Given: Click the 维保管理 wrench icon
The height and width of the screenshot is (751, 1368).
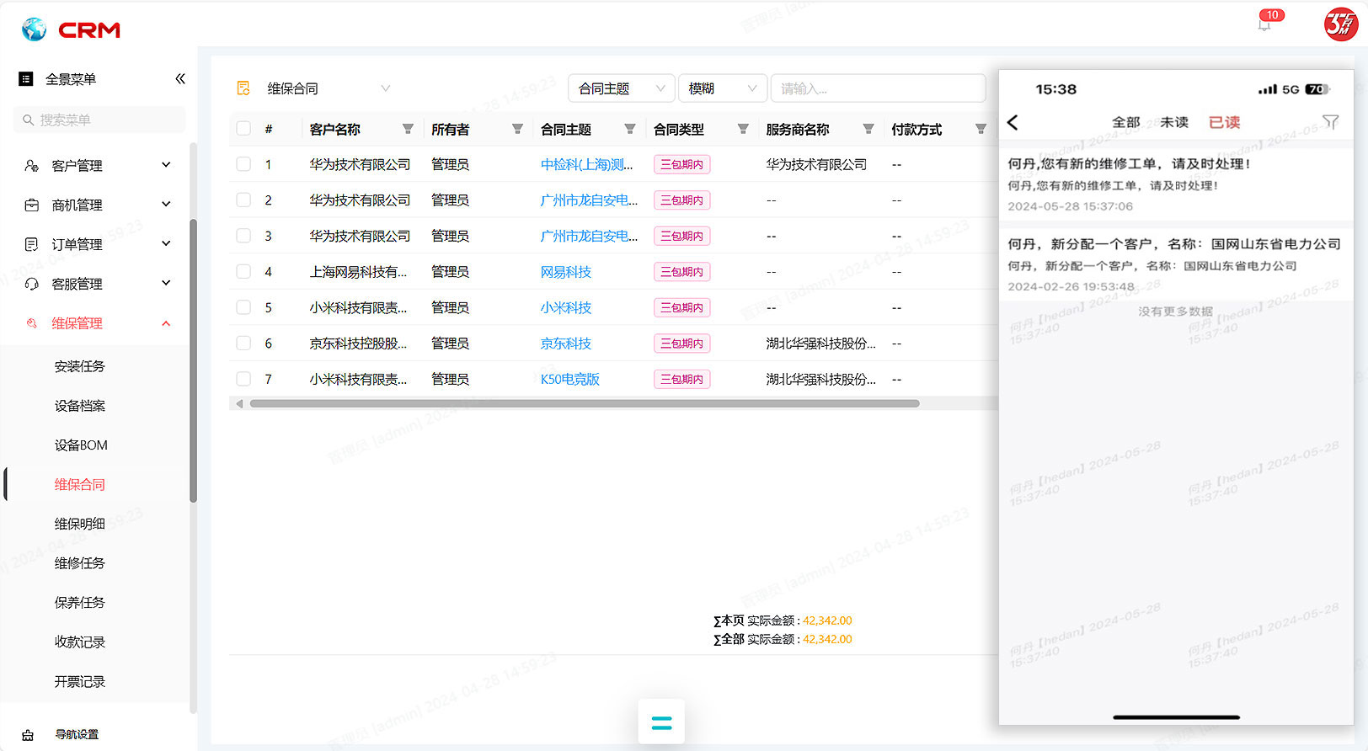Looking at the screenshot, I should coord(32,323).
